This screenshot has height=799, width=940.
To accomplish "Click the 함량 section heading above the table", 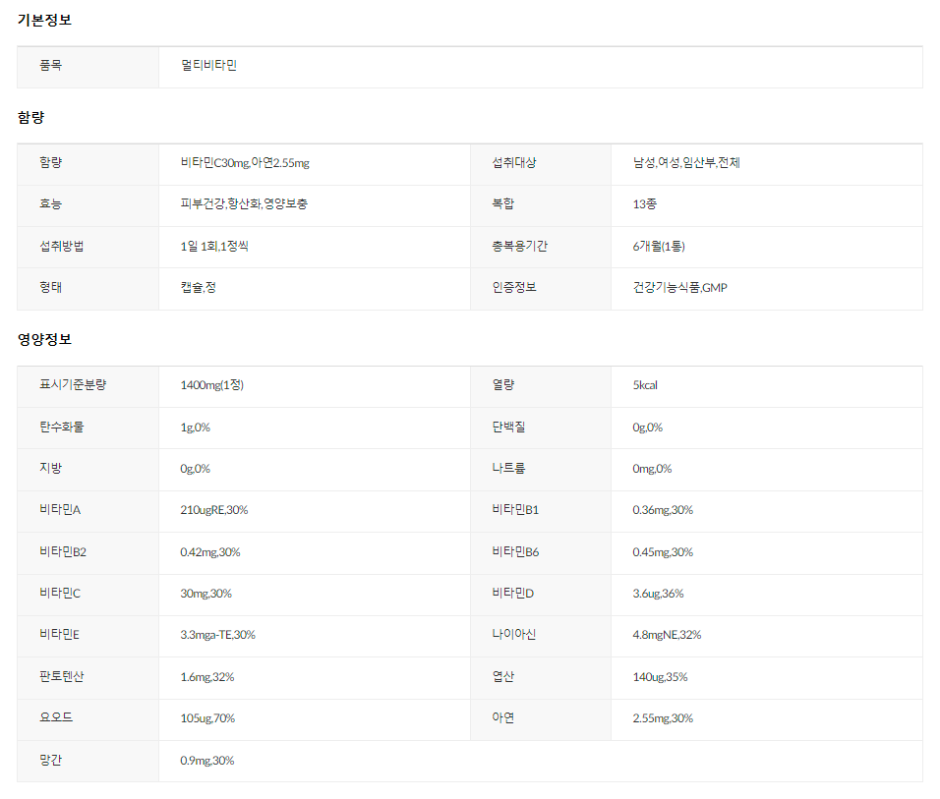I will (30, 118).
